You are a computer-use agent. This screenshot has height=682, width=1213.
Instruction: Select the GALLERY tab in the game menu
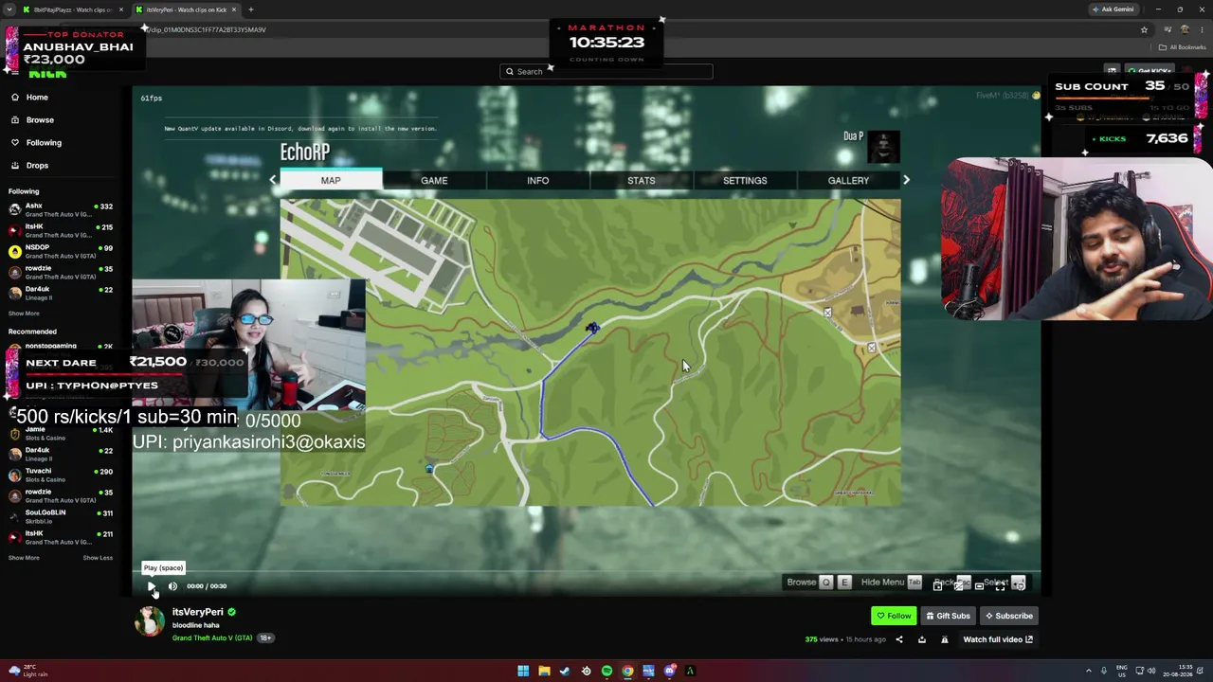click(848, 180)
